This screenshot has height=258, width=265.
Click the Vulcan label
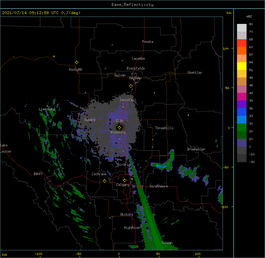167,243
